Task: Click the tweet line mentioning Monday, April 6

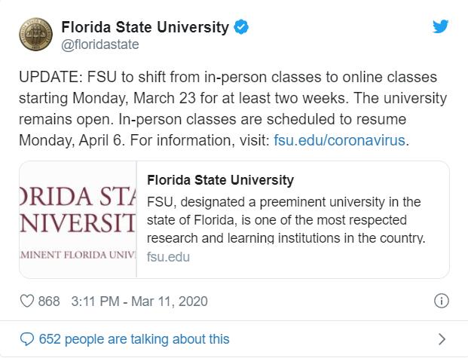Action: click(x=214, y=140)
